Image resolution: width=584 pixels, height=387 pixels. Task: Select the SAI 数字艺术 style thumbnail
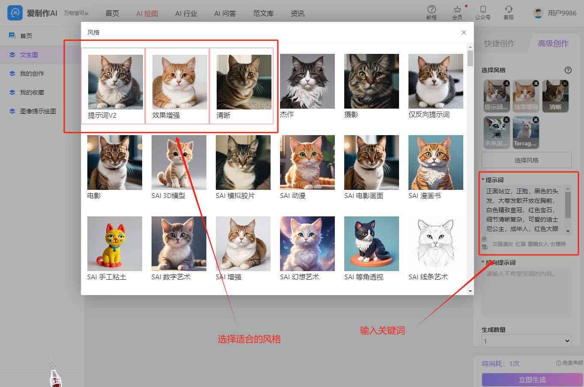179,244
